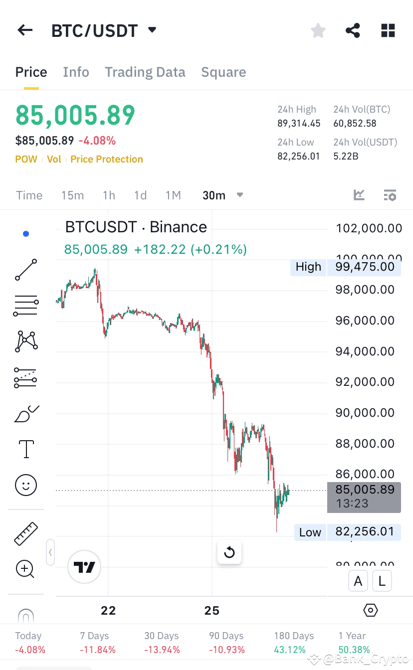Open the BTC/USDT pair dropdown
Image resolution: width=413 pixels, height=670 pixels.
point(152,30)
